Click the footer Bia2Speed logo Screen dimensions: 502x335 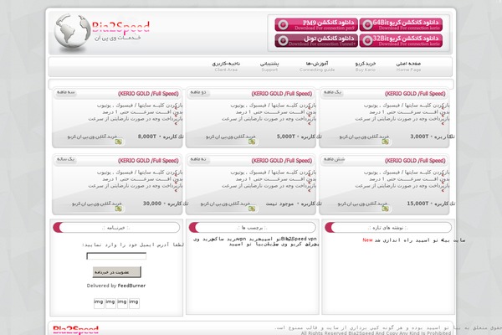[x=75, y=330]
